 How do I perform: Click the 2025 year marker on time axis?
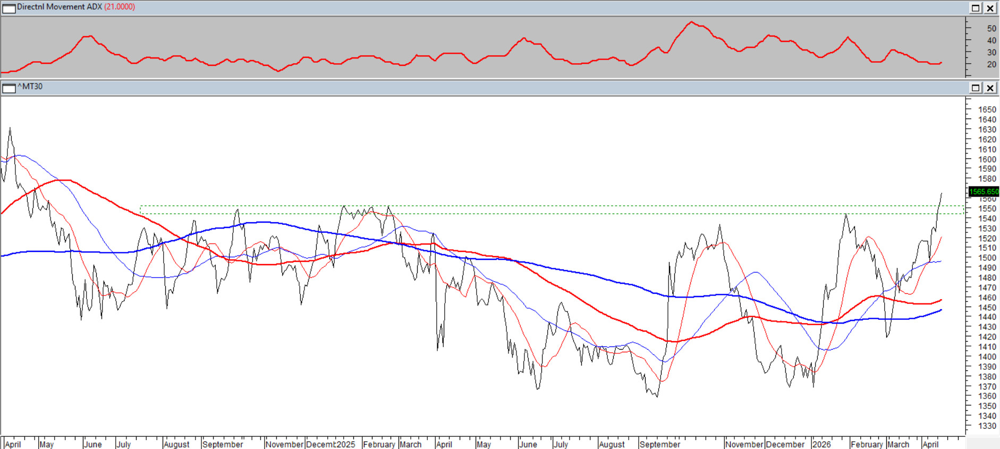[x=345, y=444]
